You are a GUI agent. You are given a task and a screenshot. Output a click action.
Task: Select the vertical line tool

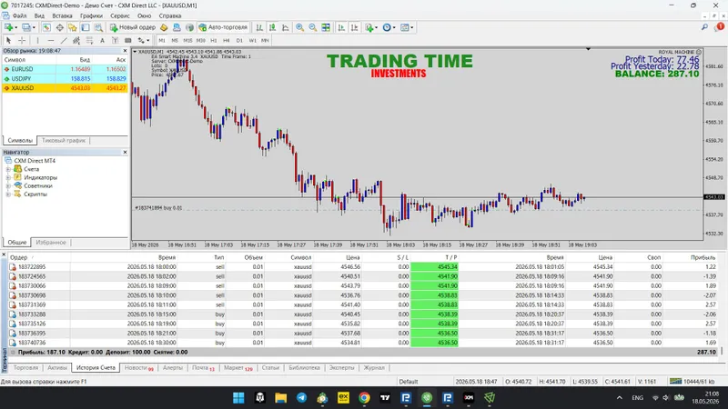pyautogui.click(x=37, y=41)
